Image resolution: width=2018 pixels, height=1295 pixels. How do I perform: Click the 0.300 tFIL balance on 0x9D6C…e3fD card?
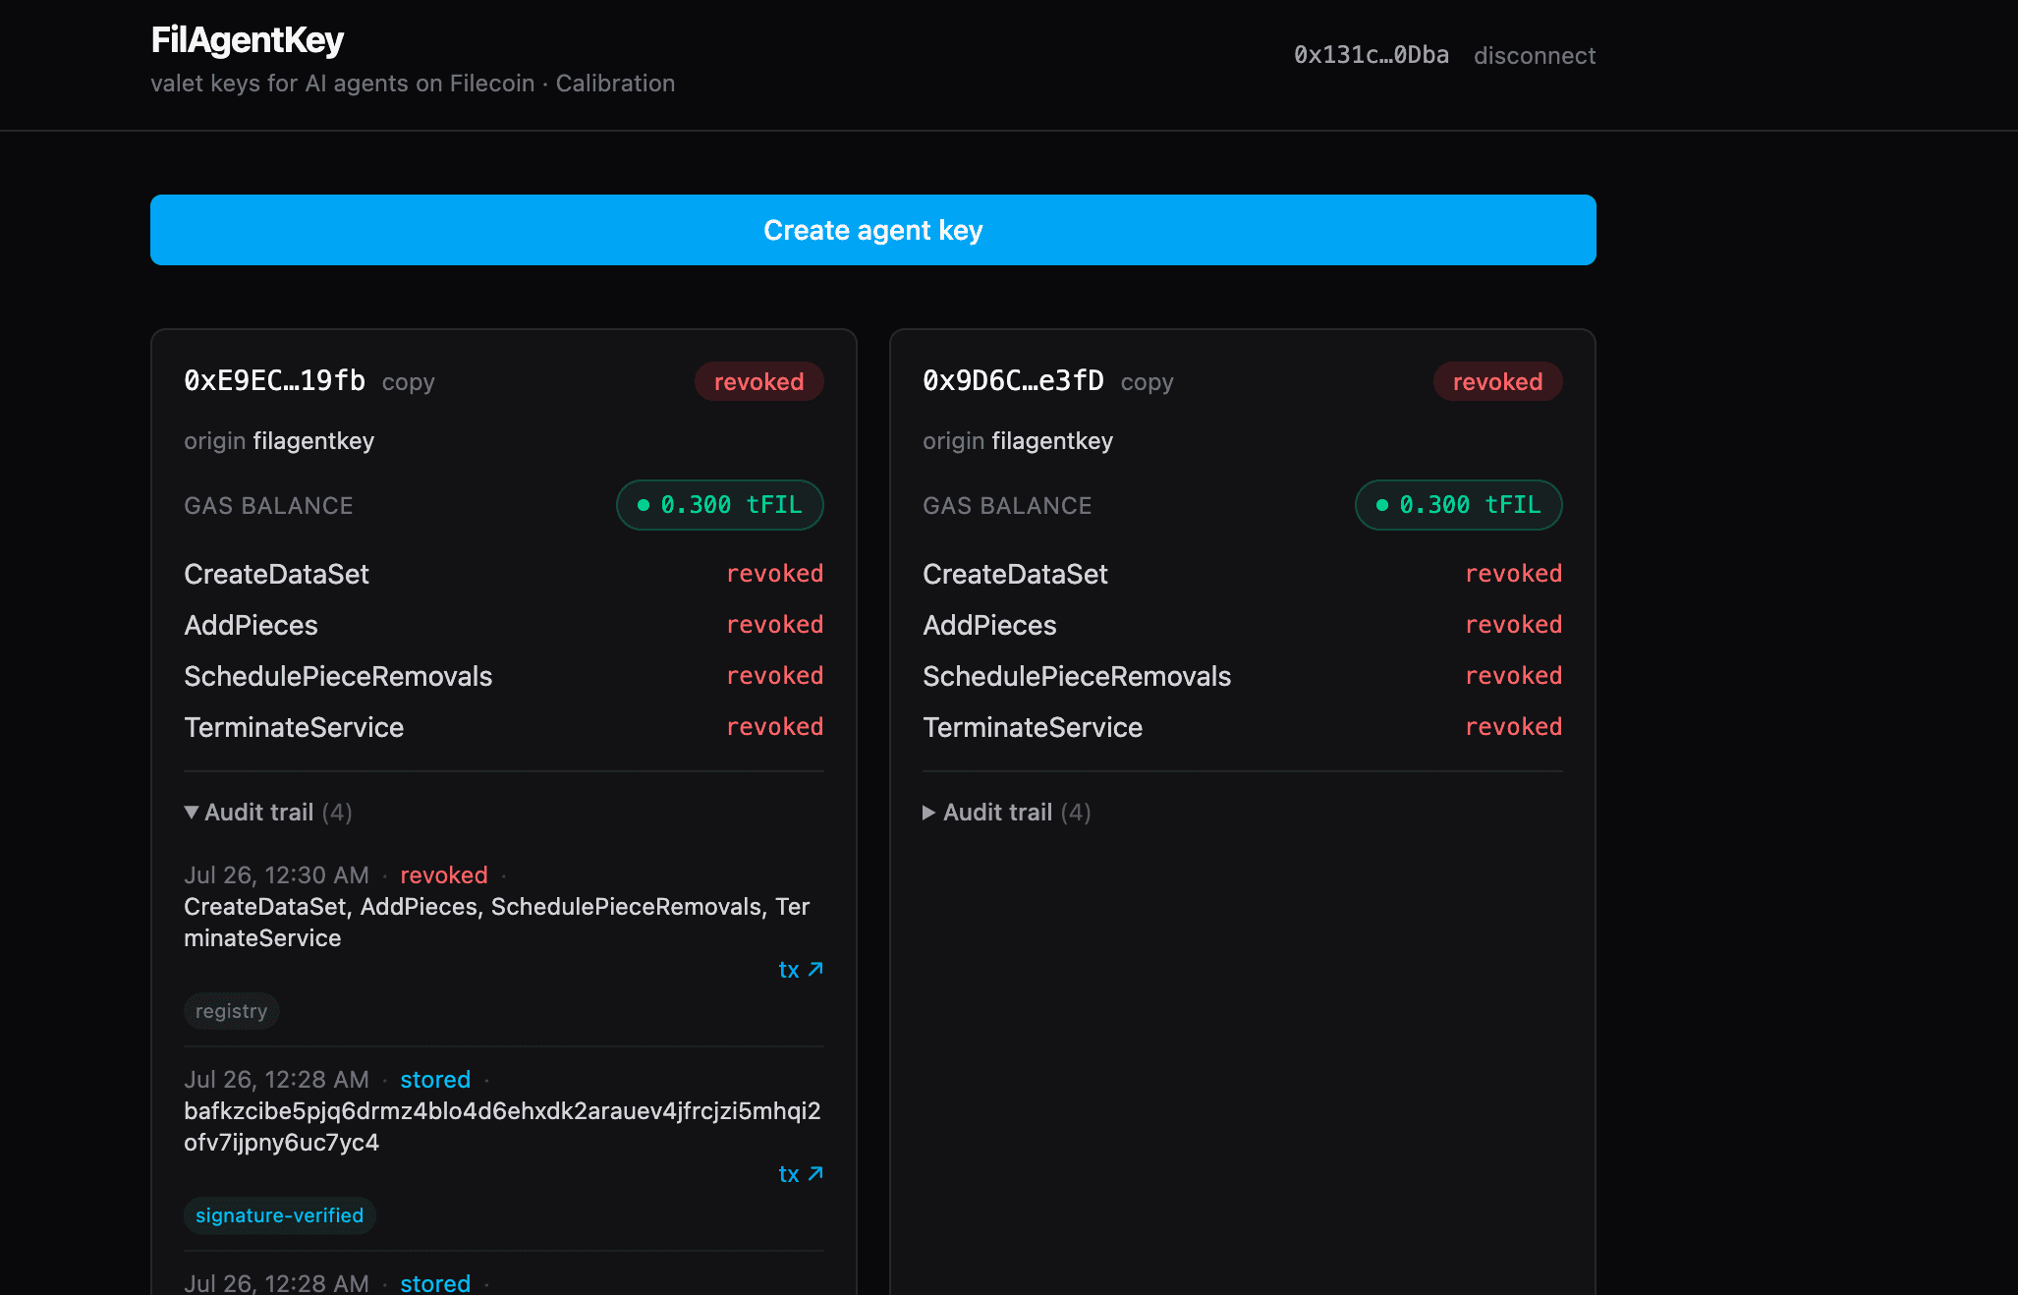pyautogui.click(x=1459, y=505)
